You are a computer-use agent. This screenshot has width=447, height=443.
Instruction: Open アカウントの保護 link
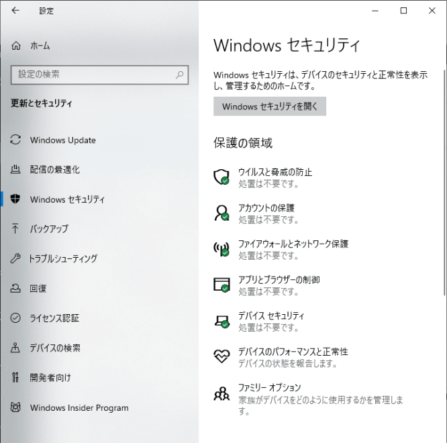click(266, 208)
